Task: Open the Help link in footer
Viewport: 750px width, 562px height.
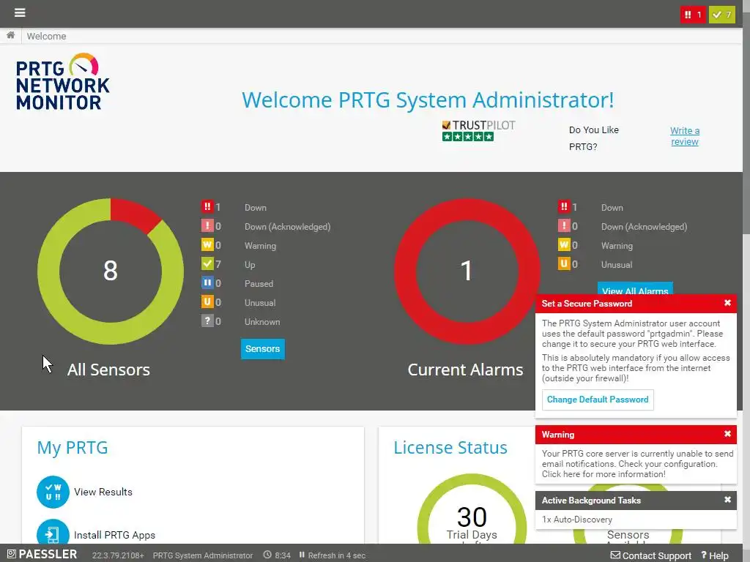Action: 715,555
